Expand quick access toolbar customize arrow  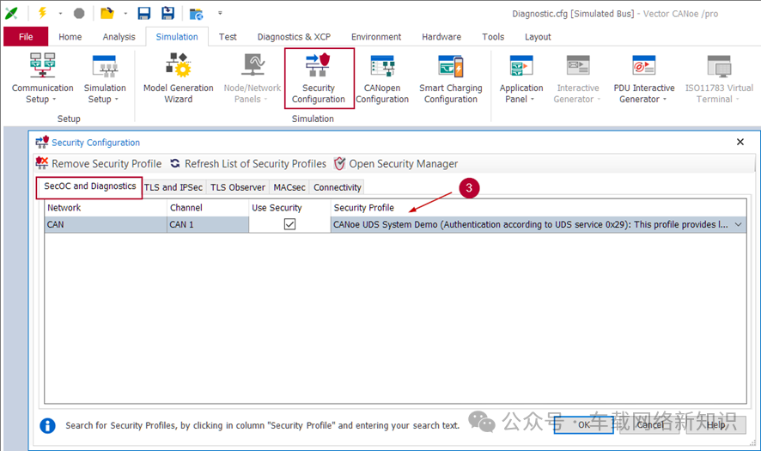tap(220, 14)
